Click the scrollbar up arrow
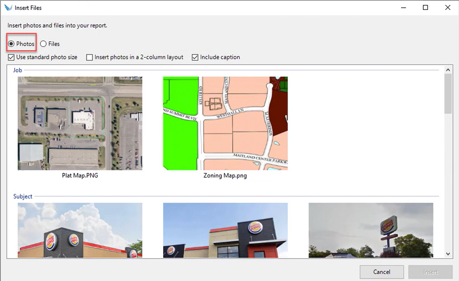This screenshot has width=459, height=281. [448, 70]
